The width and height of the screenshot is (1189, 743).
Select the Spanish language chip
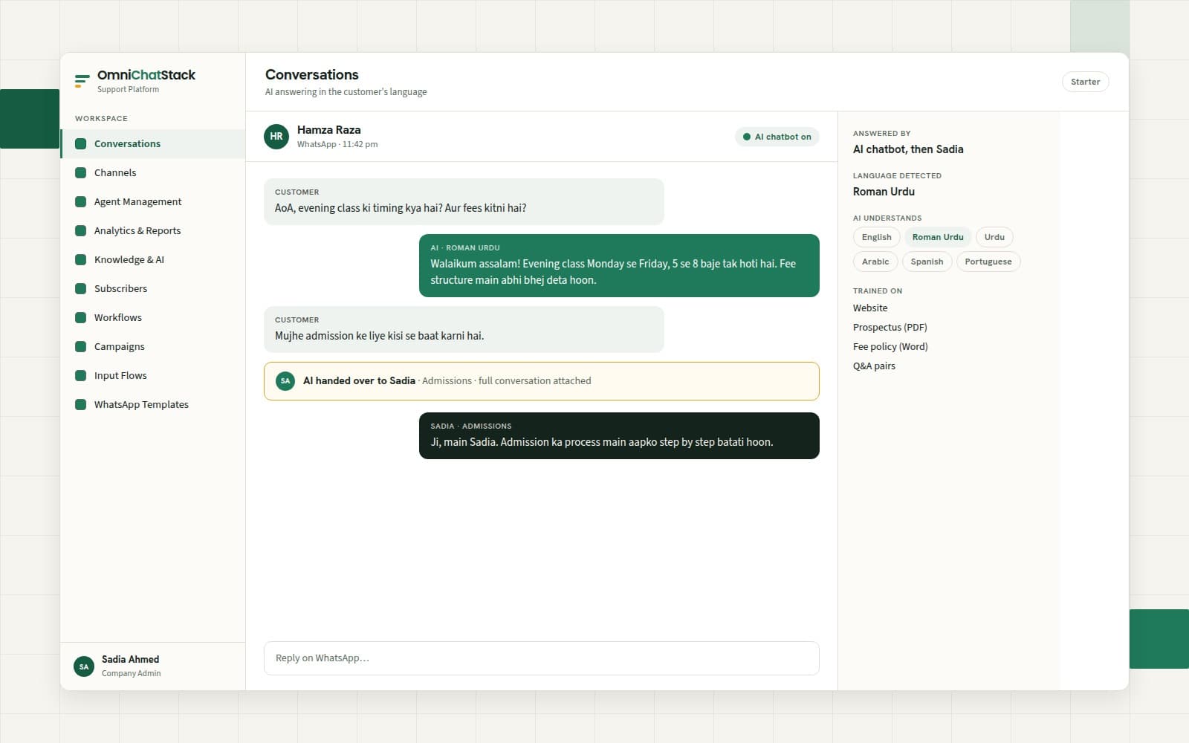[x=927, y=262]
